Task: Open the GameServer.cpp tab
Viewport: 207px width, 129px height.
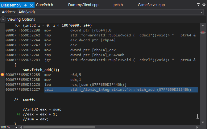Action: point(151,5)
